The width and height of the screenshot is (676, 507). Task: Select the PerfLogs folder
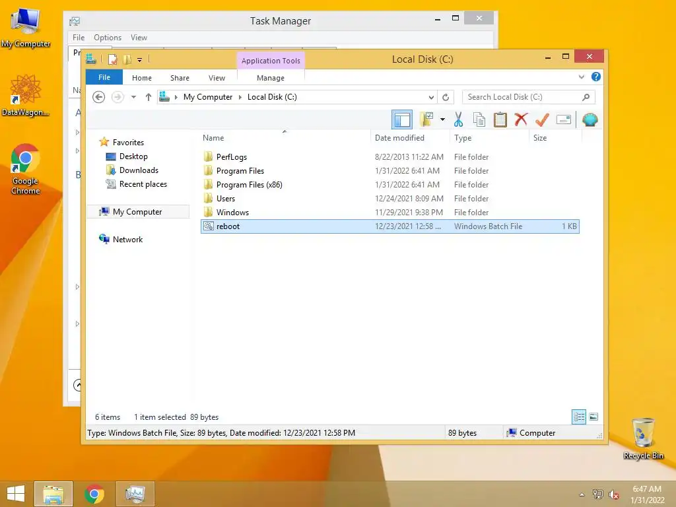click(232, 157)
